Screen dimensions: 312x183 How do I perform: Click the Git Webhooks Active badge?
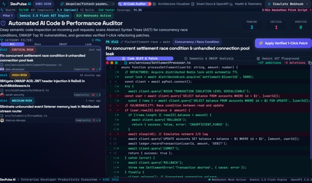click(x=94, y=15)
